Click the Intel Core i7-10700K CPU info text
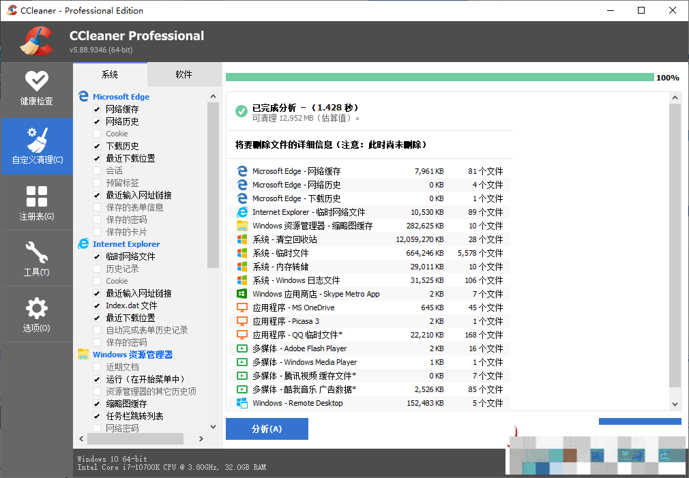The image size is (689, 478). 171,467
